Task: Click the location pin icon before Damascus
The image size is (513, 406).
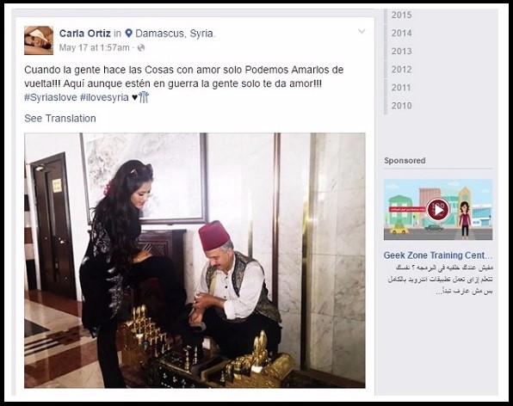Action: pyautogui.click(x=129, y=34)
